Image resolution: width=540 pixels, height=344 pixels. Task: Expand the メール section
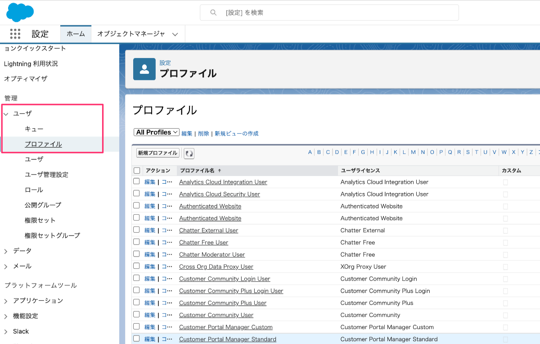point(6,267)
